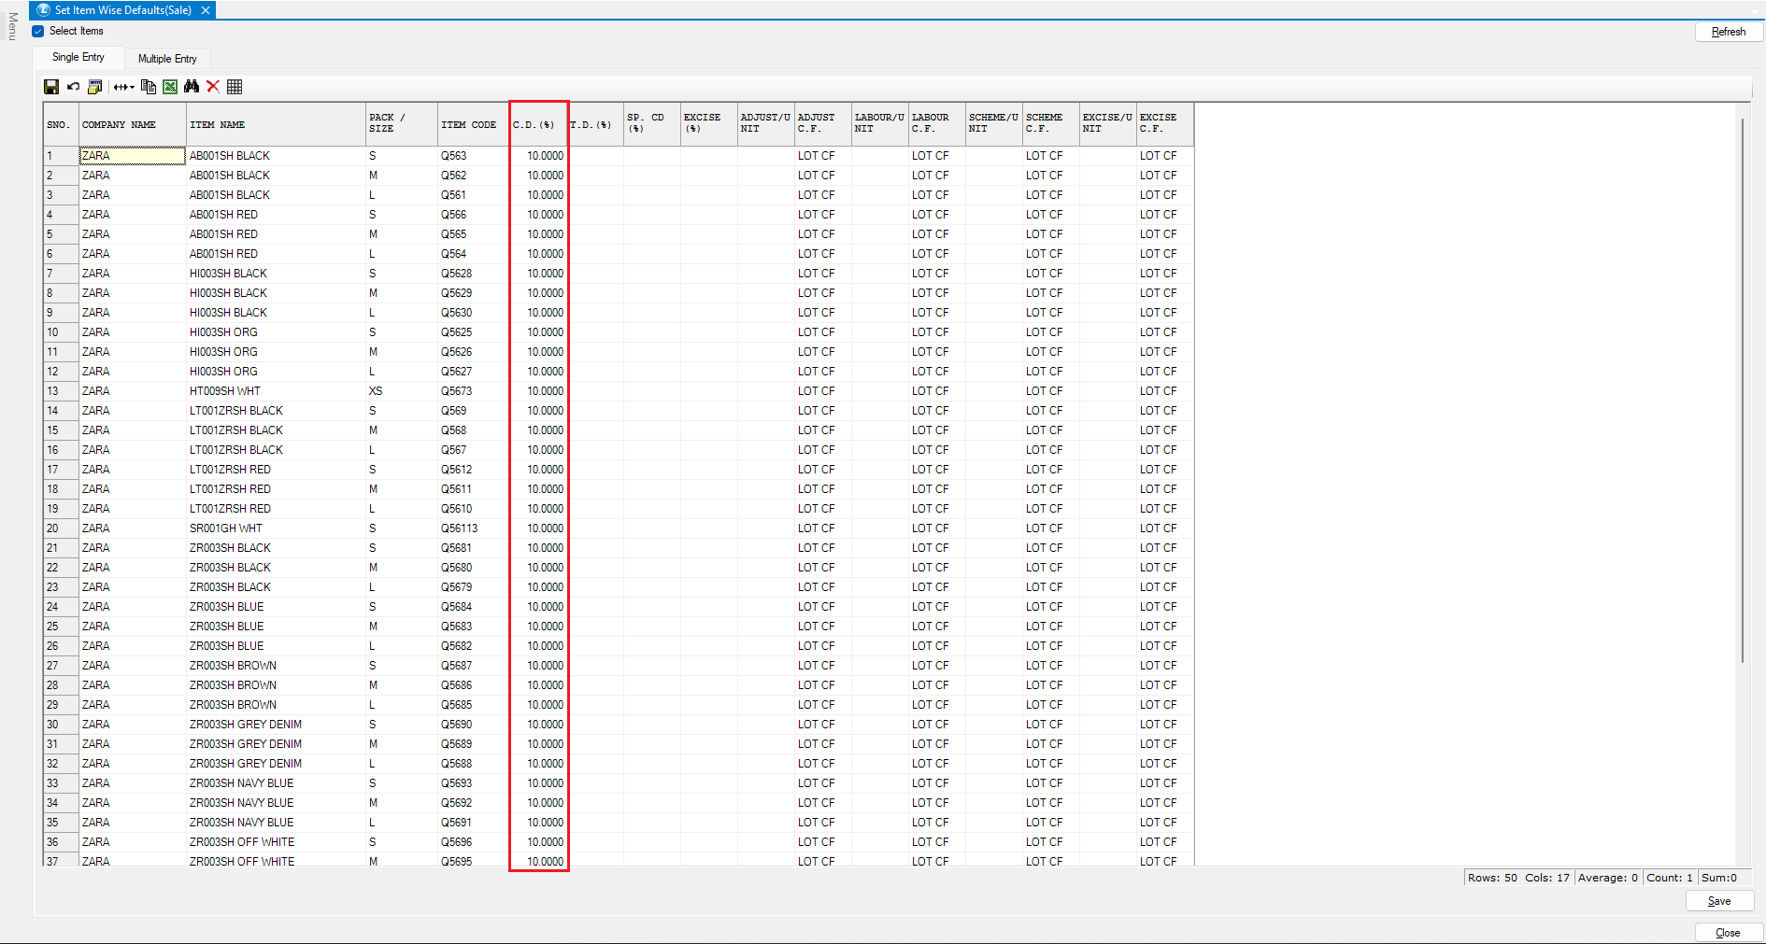Click the red X delete icon

pos(213,87)
